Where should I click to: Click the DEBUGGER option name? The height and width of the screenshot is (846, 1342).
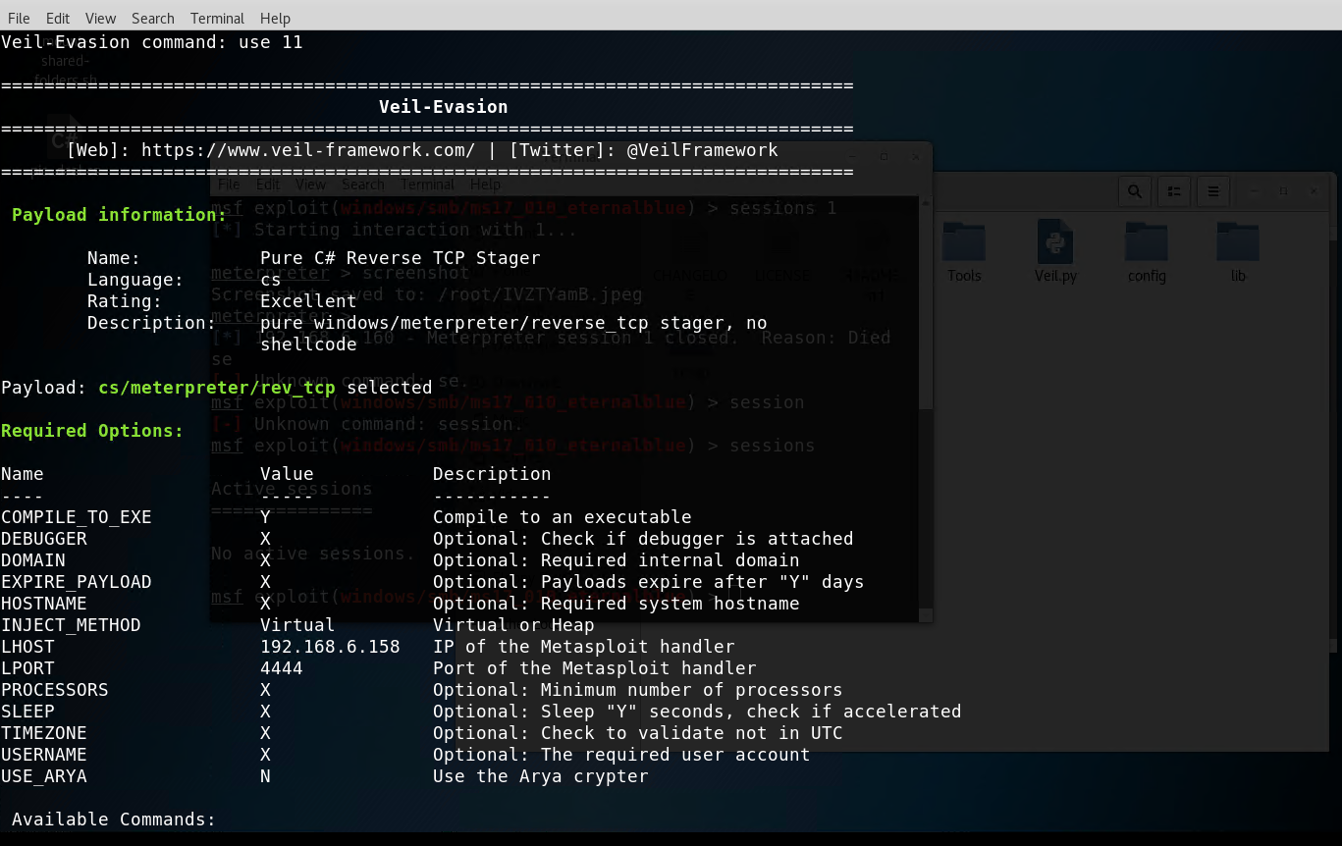(43, 539)
